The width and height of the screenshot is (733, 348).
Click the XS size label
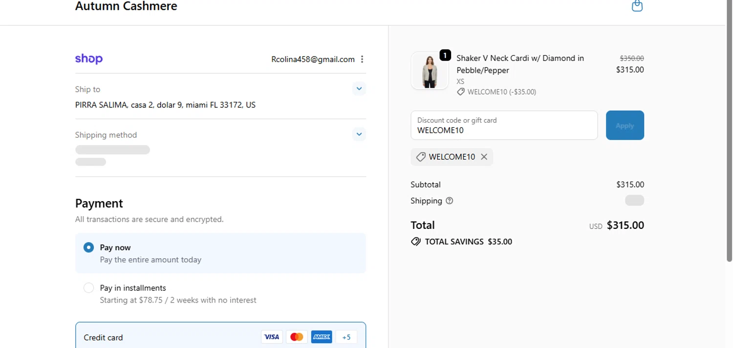(x=460, y=82)
